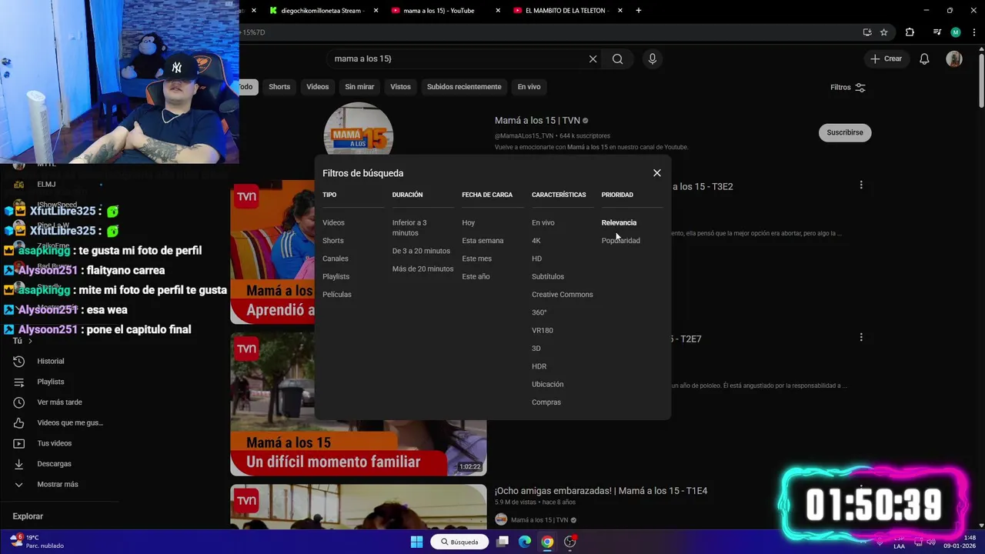Image resolution: width=985 pixels, height=554 pixels.
Task: Open a new browser tab
Action: [x=639, y=11]
